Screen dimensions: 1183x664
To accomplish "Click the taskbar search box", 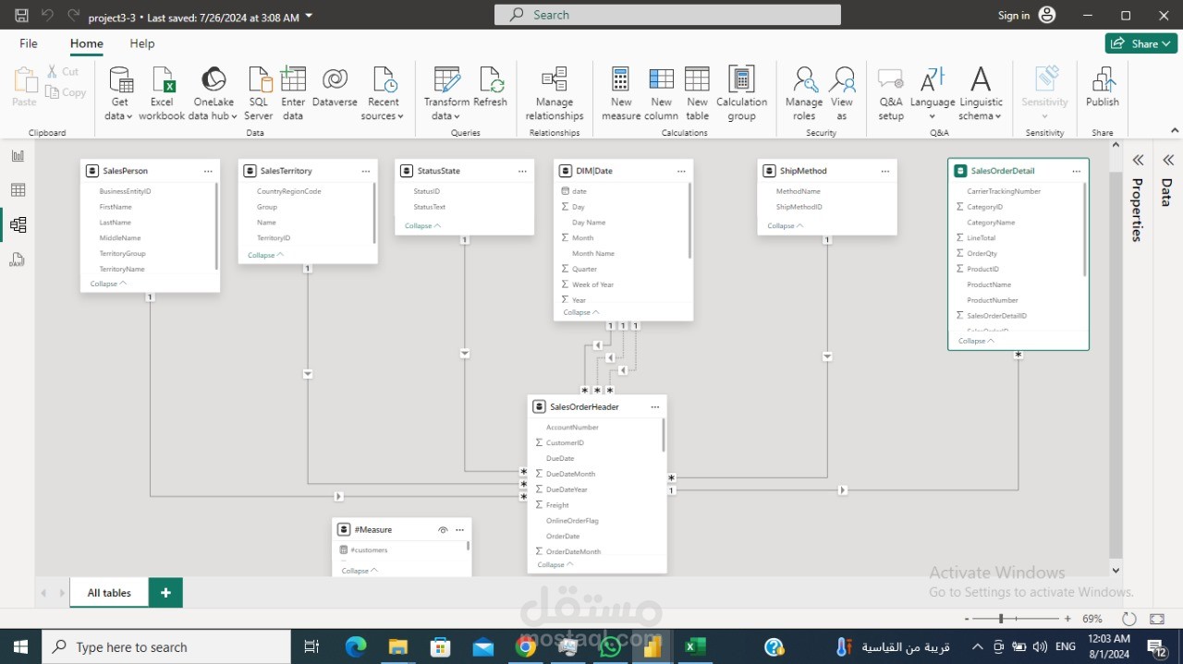I will [x=166, y=647].
